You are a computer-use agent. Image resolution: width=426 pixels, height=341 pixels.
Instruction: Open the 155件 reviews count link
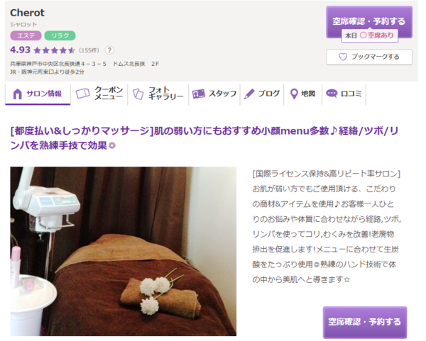coord(89,50)
